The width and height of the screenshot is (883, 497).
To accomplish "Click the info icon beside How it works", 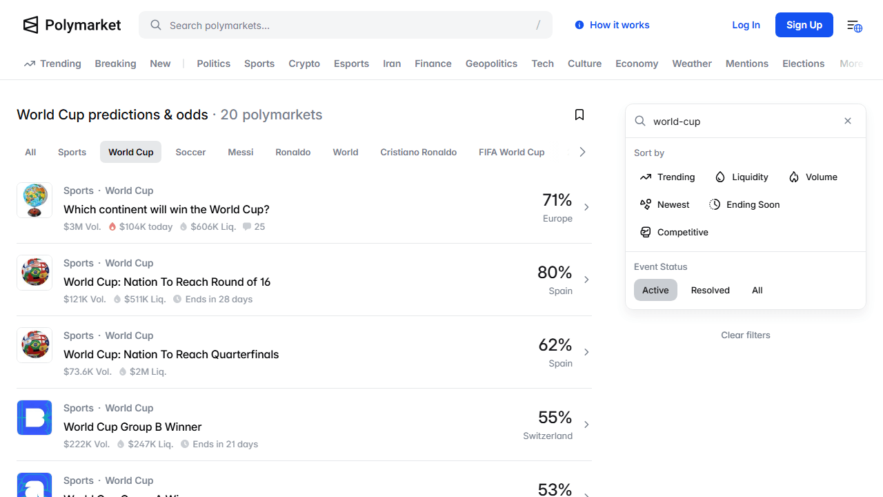I will click(x=579, y=25).
